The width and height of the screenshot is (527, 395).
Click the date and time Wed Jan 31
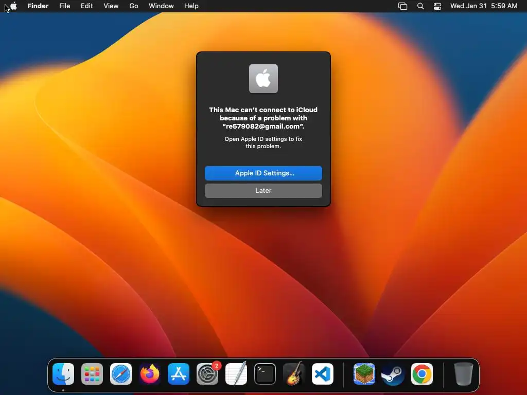pos(484,6)
